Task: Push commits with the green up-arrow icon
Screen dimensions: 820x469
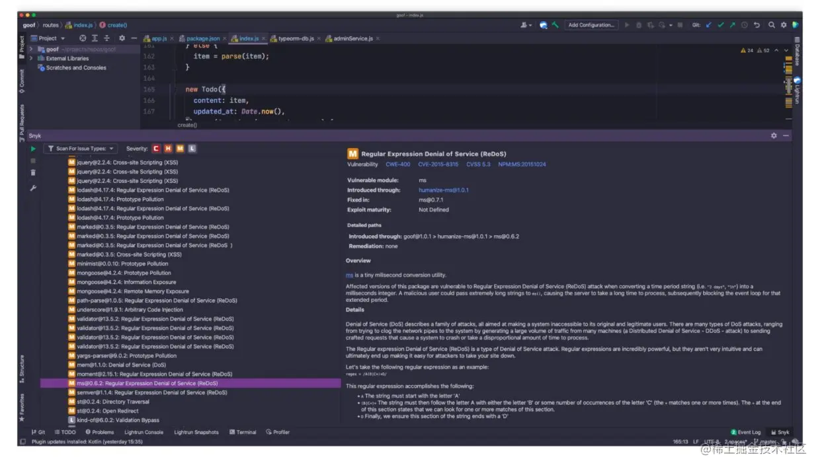Action: [x=733, y=25]
